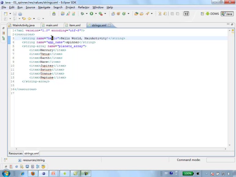Minimize the editor area

pyautogui.click(x=228, y=24)
